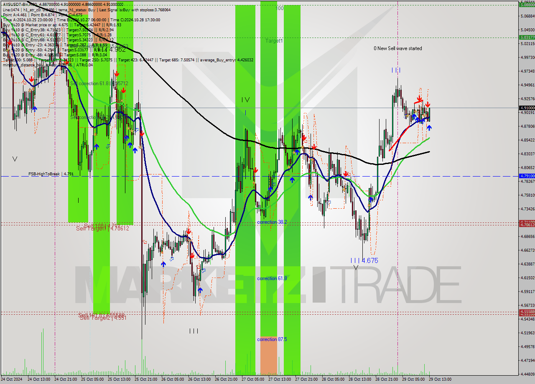Click the 'Sell correction 61.8 | 4.95712' label
This screenshot has width=535, height=384.
pos(99,83)
